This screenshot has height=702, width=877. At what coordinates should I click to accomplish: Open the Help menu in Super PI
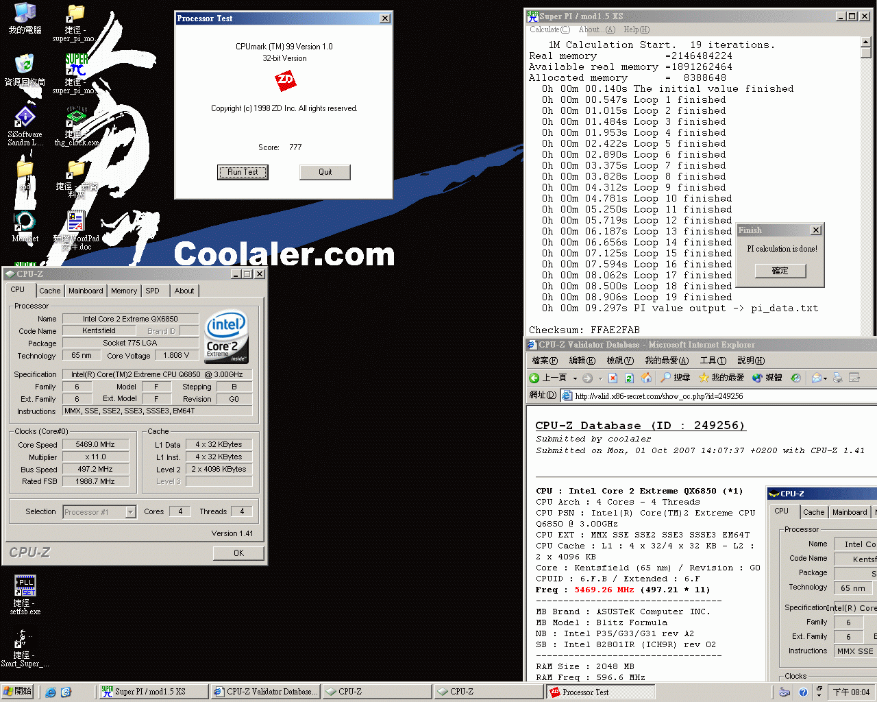coord(637,29)
